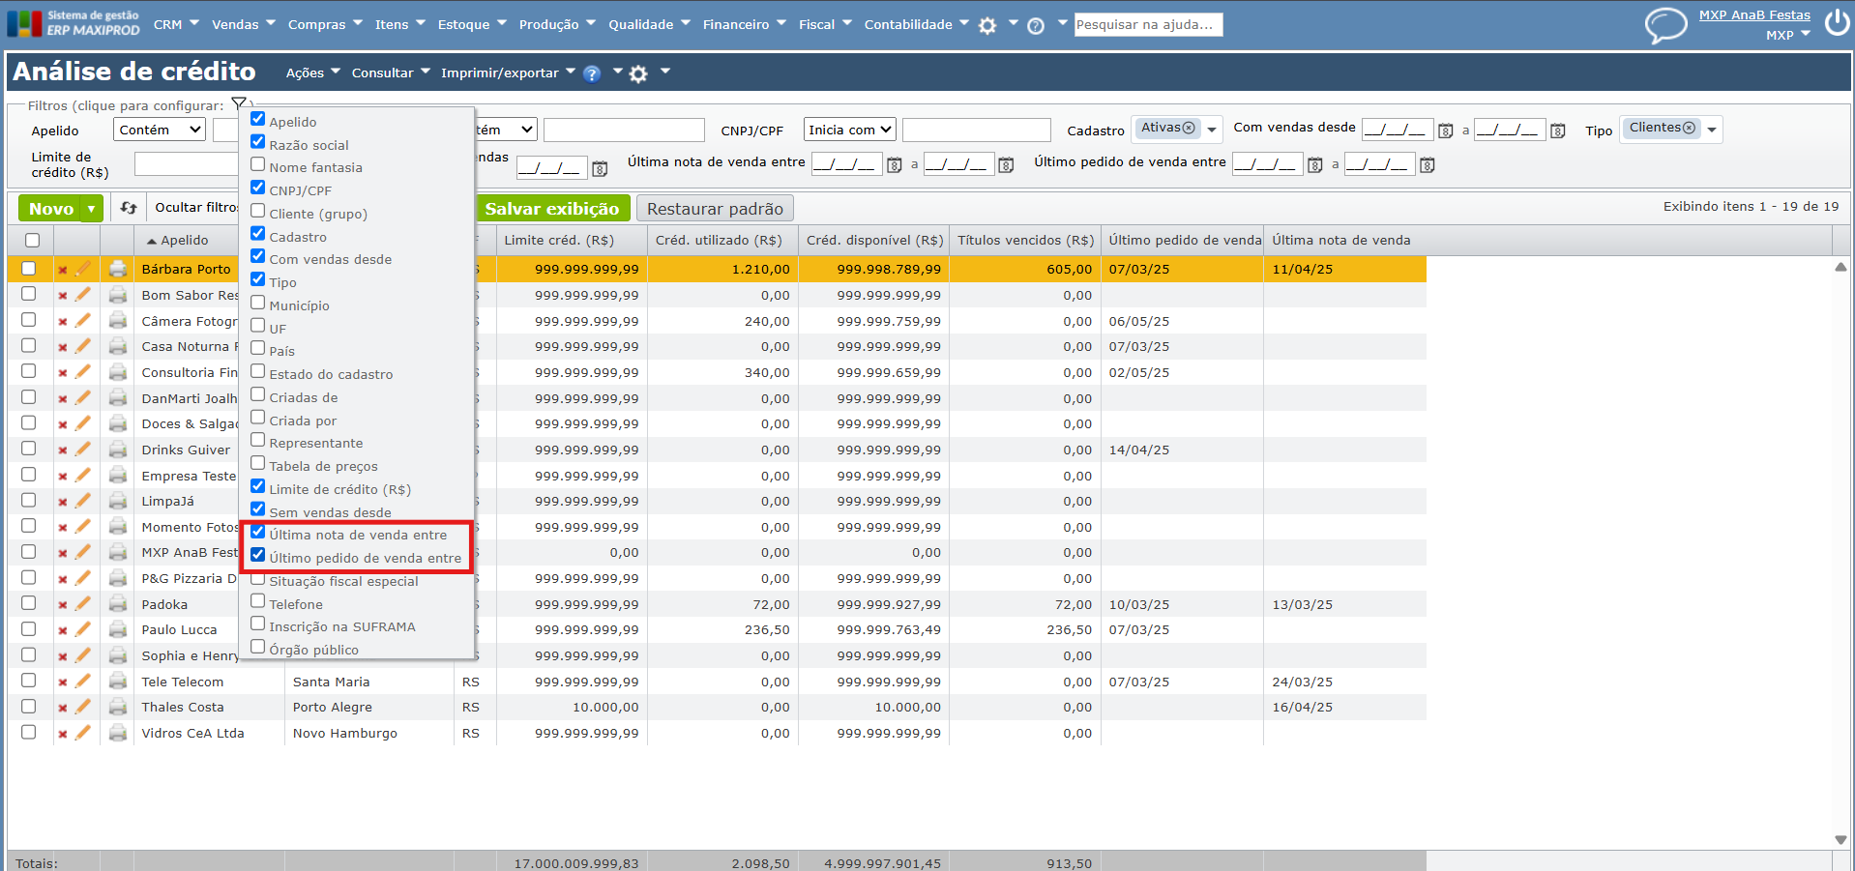
Task: Click the gear icon in Análise de crédito toolbar
Action: point(638,73)
